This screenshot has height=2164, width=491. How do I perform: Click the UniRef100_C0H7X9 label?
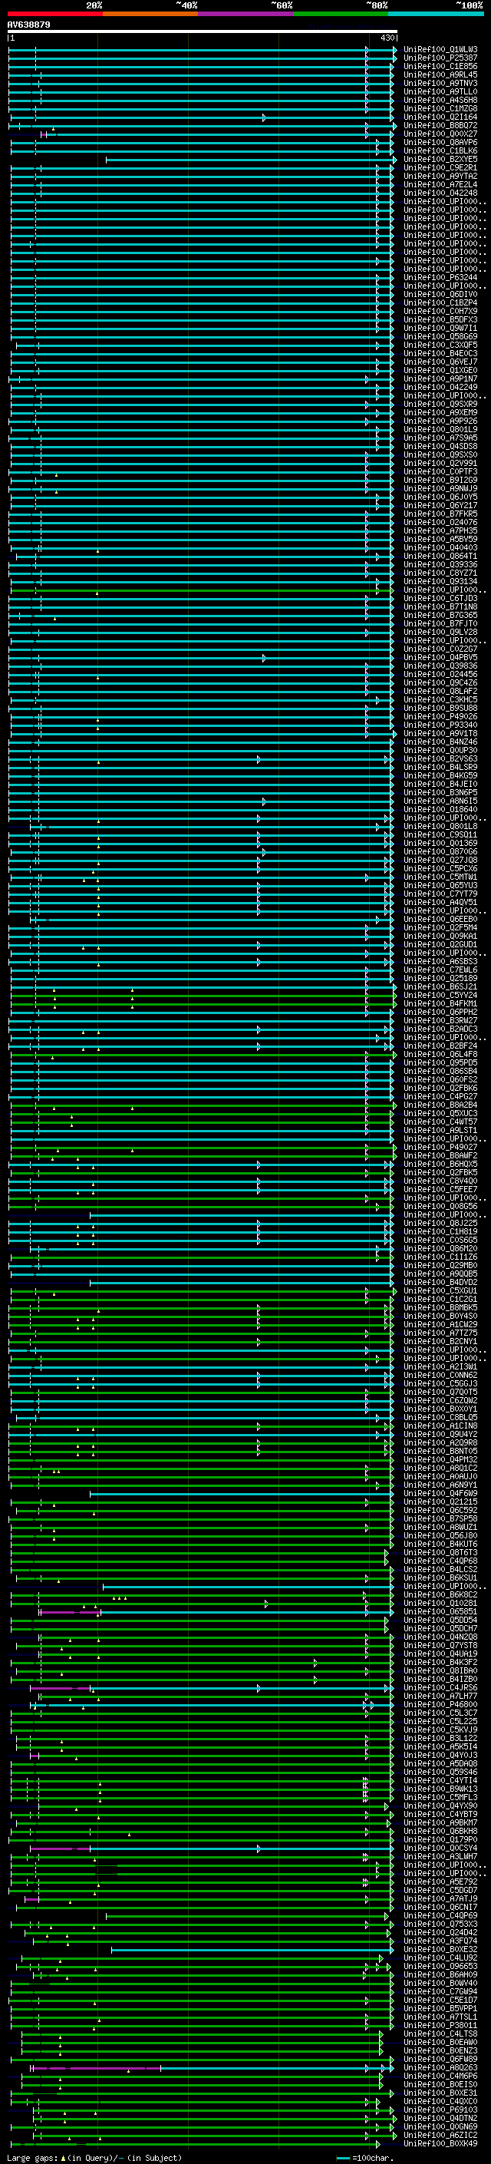pyautogui.click(x=440, y=312)
